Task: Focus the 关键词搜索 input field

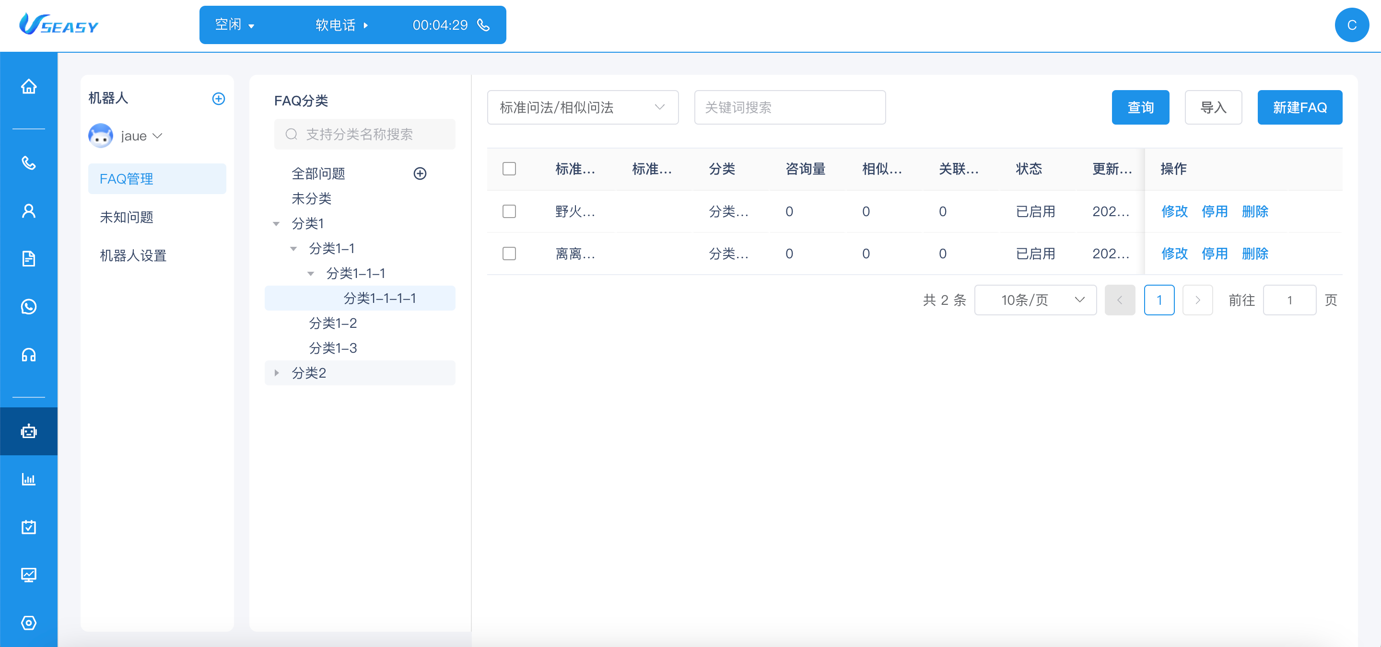Action: pos(790,107)
